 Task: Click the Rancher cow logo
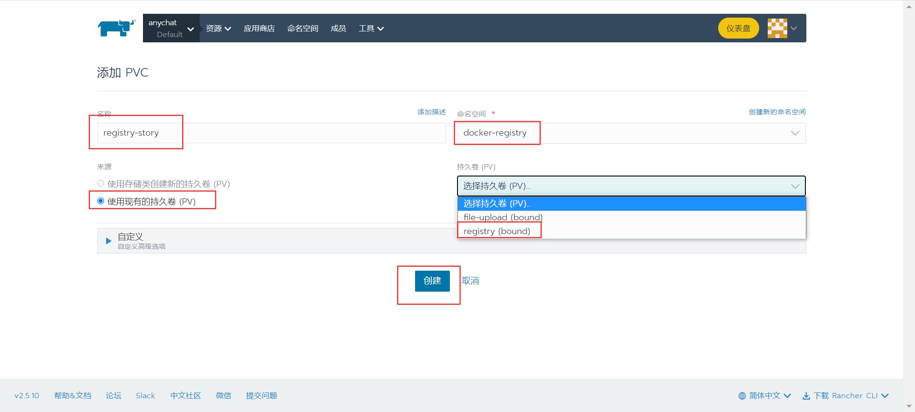tap(117, 28)
